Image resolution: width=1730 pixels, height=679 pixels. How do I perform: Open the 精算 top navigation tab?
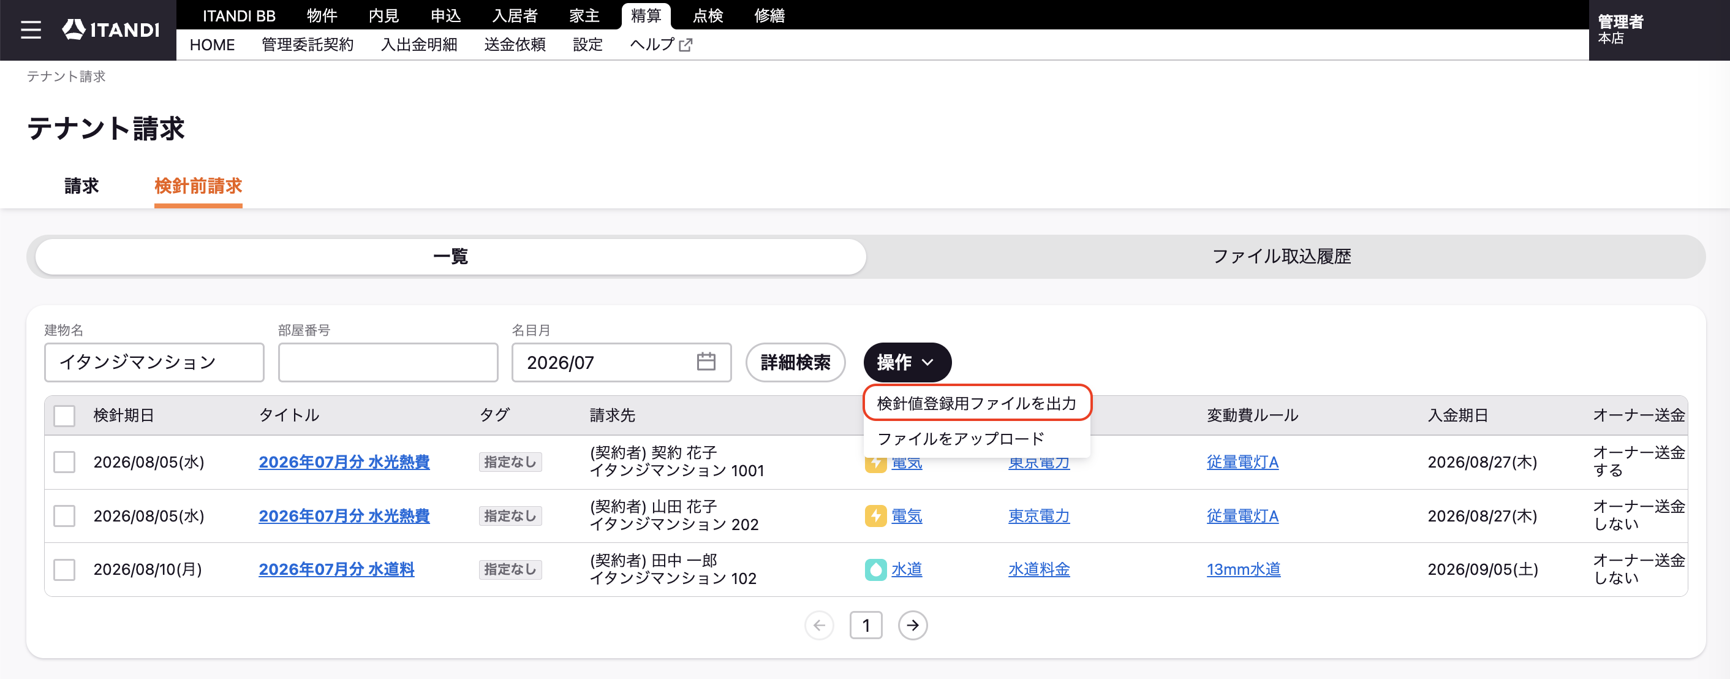[x=646, y=15]
